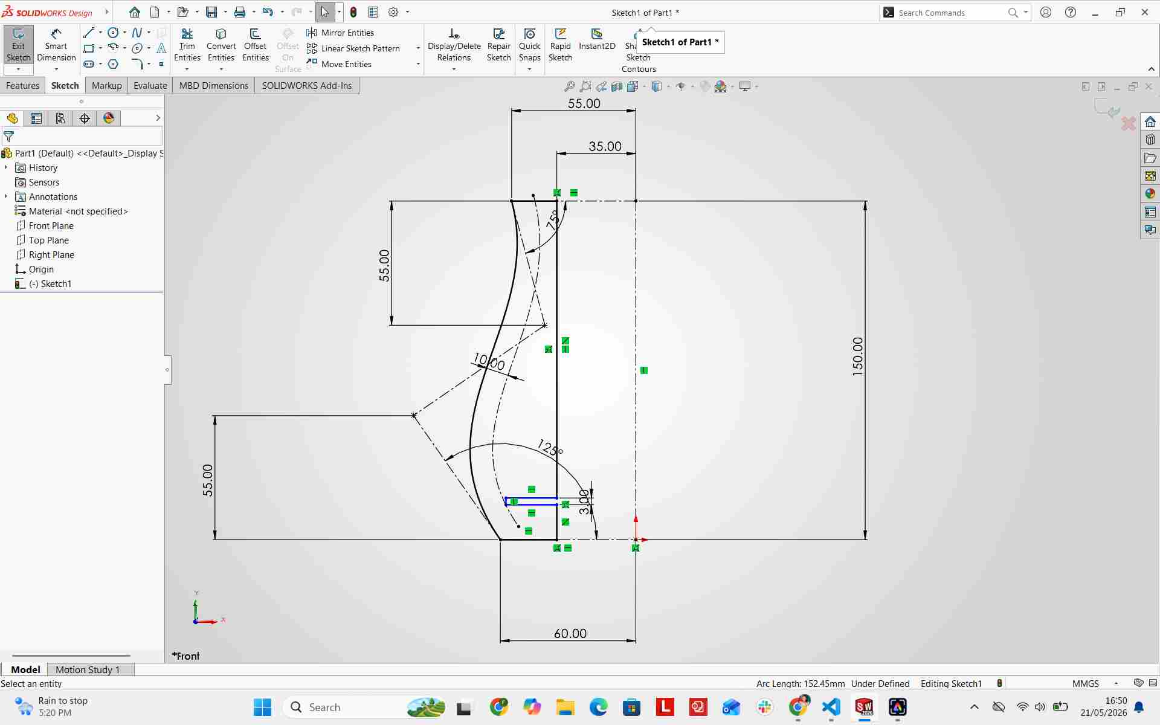The width and height of the screenshot is (1160, 725).
Task: Open File Explorer from the taskbar
Action: (565, 707)
